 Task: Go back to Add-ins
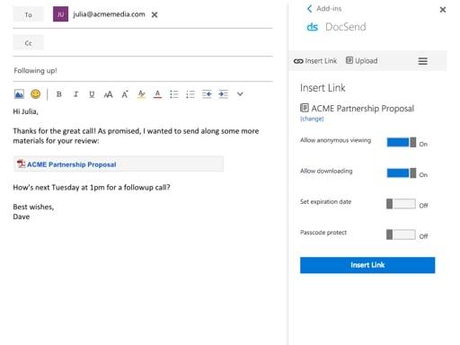(x=324, y=9)
